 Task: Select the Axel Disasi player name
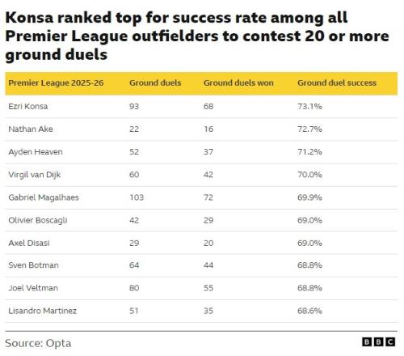click(x=29, y=243)
